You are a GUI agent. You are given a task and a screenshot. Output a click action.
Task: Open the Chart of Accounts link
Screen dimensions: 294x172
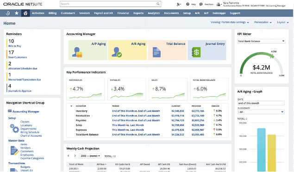31,135
